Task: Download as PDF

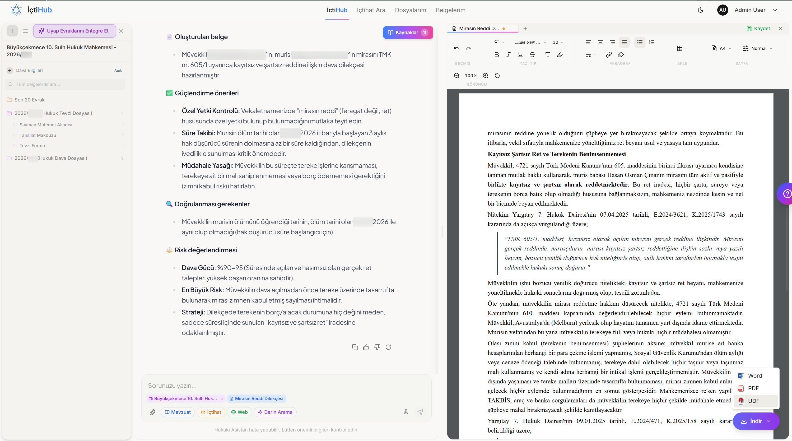Action: tap(756, 388)
